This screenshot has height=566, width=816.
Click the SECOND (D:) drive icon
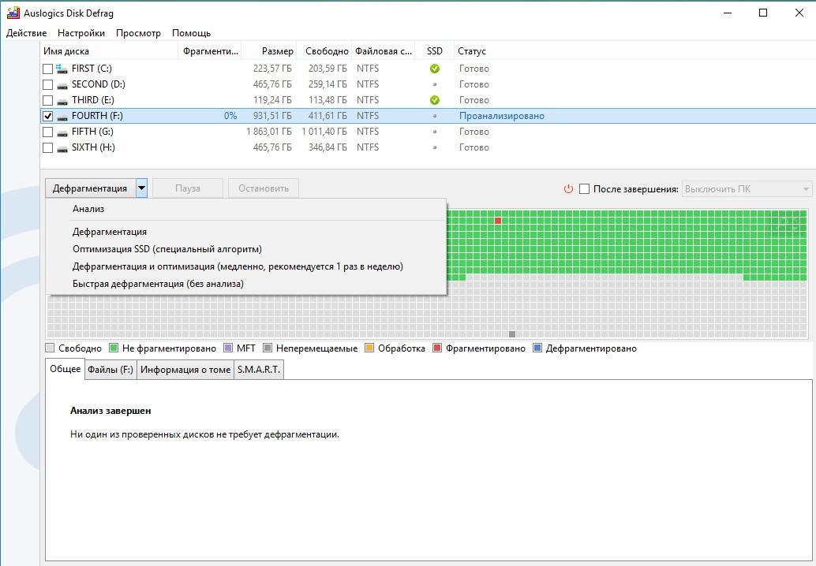[62, 84]
